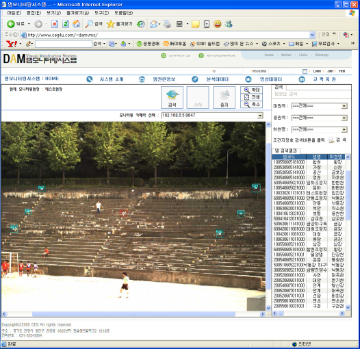Click the Mail envelope icon
The image size is (360, 349).
point(153,24)
